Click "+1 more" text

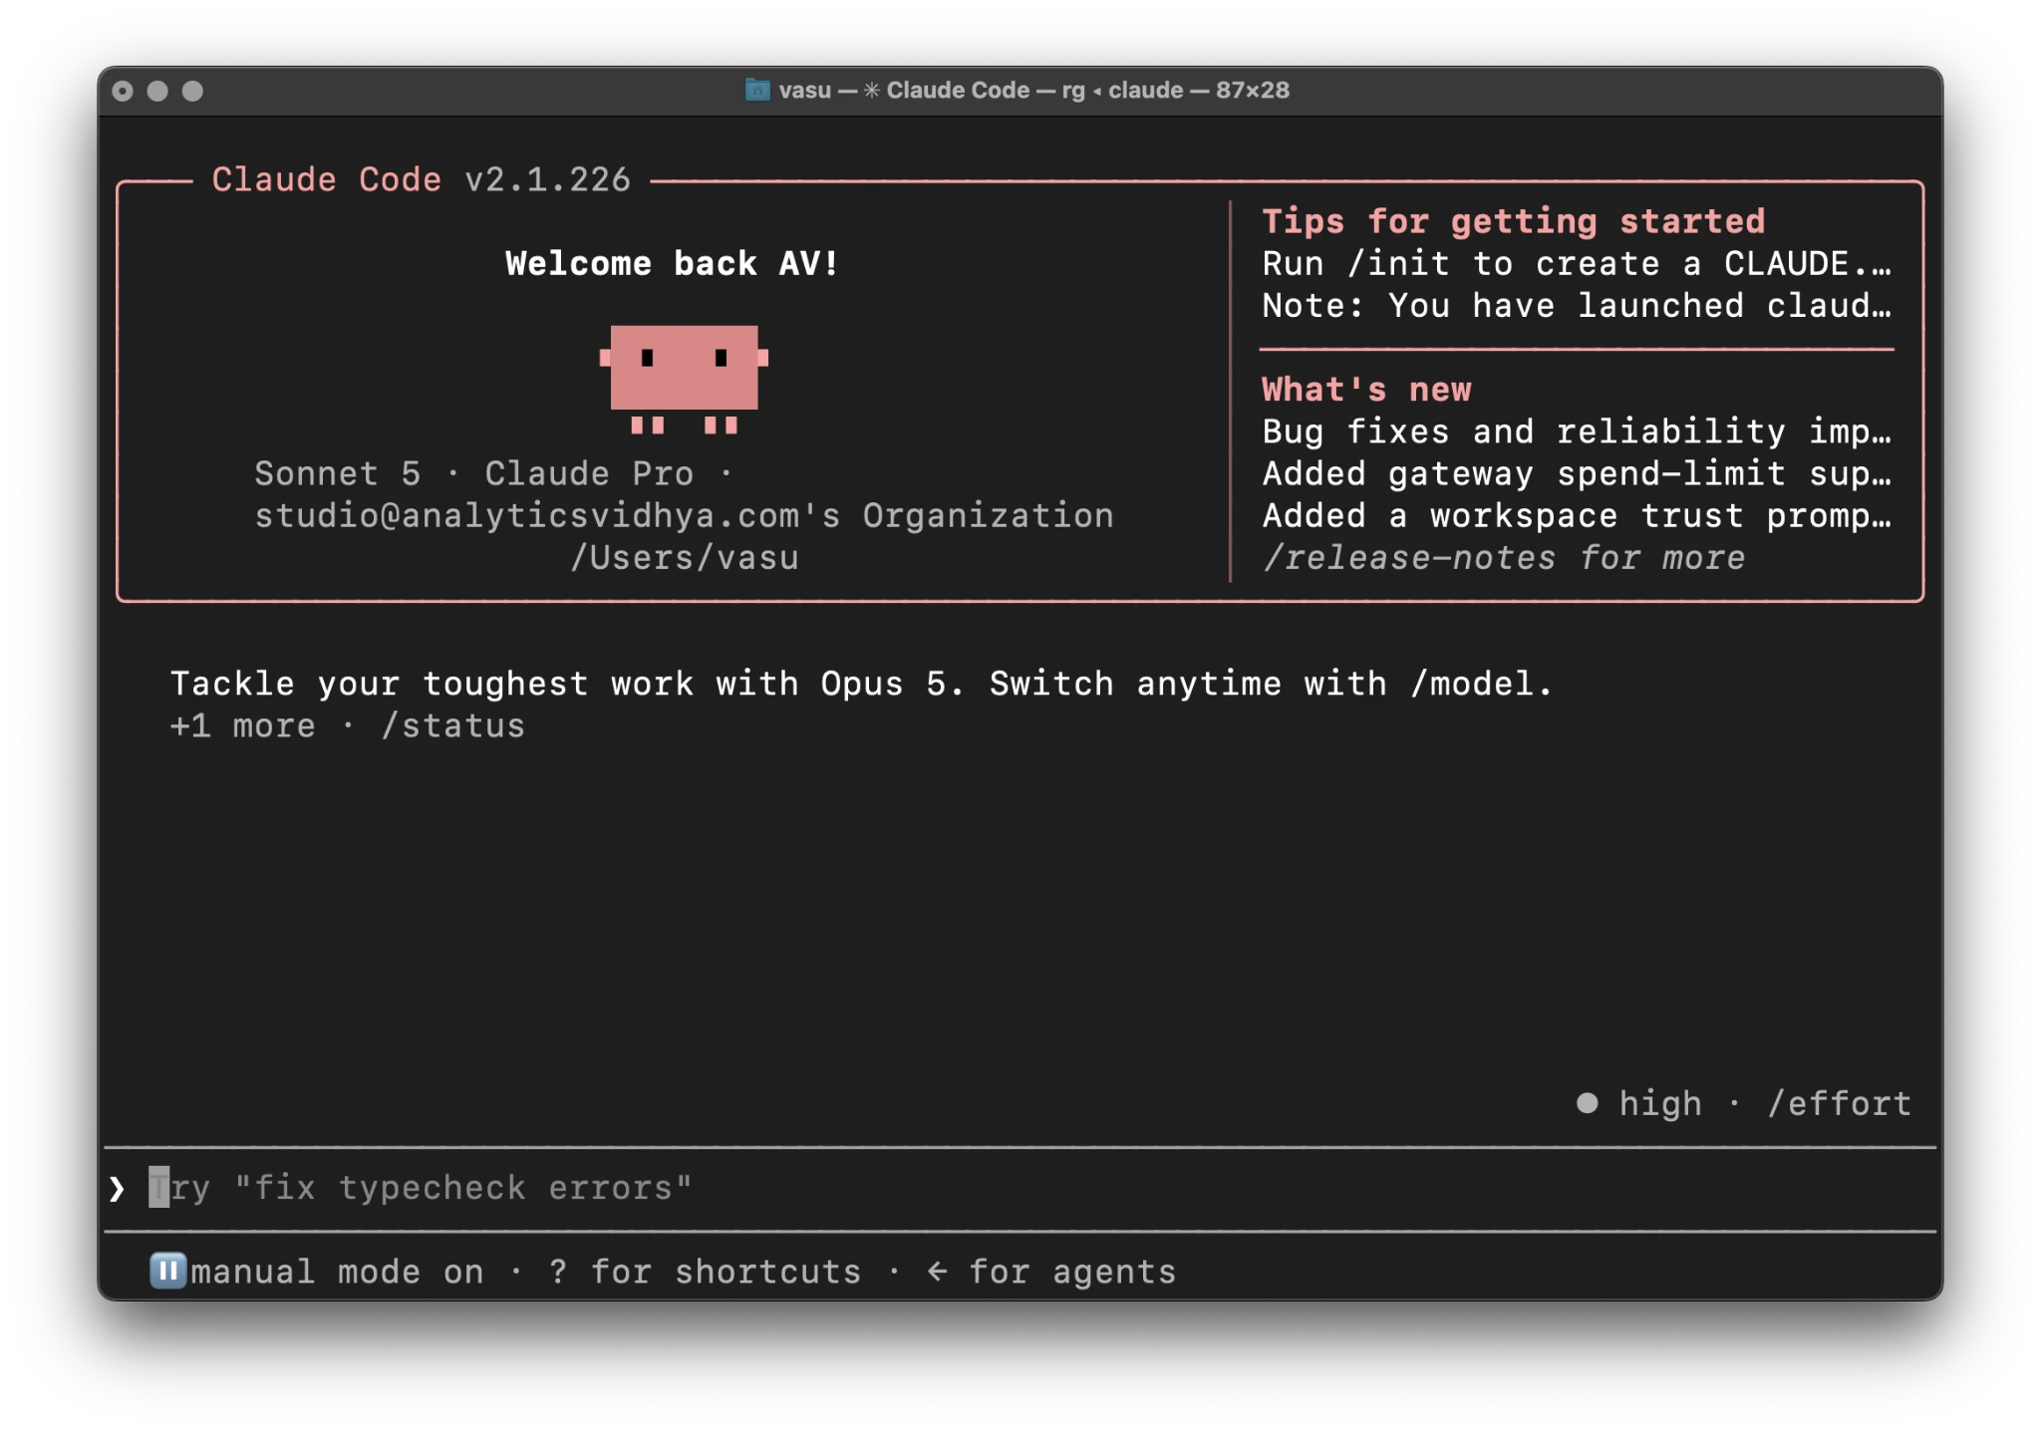242,725
